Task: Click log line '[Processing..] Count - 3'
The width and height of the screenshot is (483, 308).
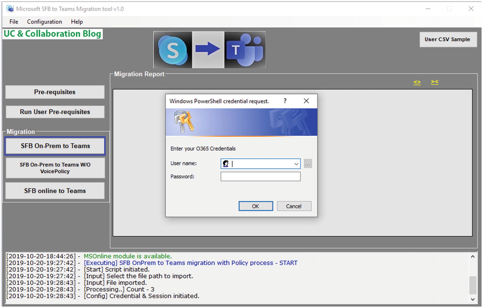Action: [119, 289]
